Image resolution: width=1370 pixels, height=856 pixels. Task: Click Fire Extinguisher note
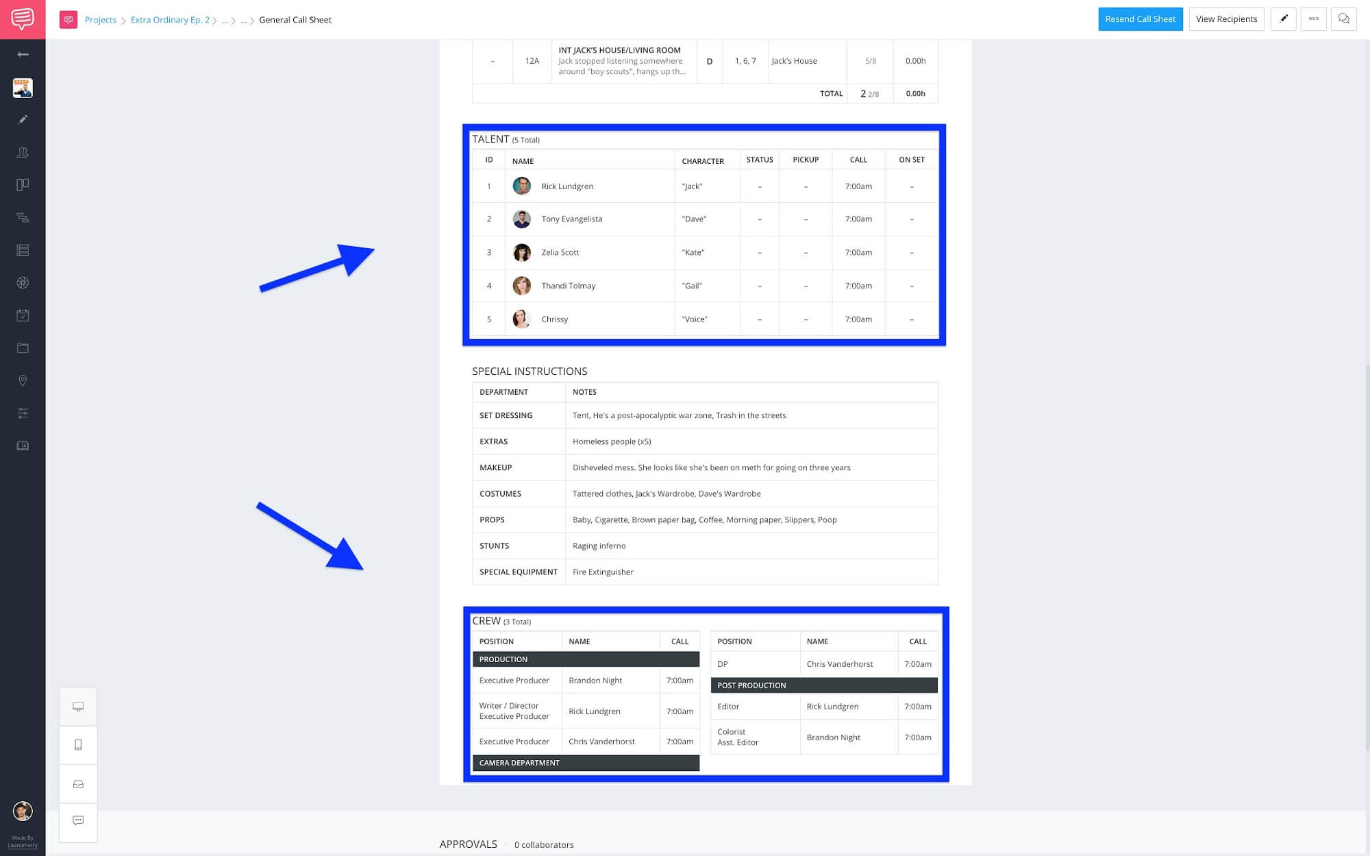[x=603, y=572]
